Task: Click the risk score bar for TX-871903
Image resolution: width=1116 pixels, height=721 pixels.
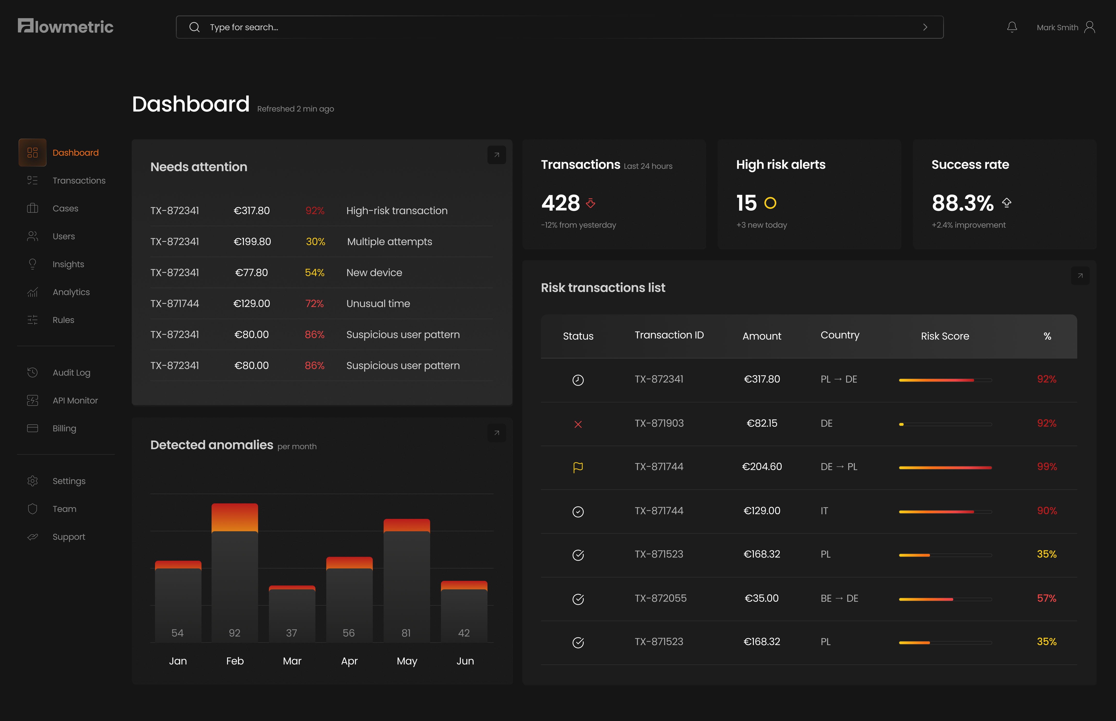Action: tap(945, 424)
